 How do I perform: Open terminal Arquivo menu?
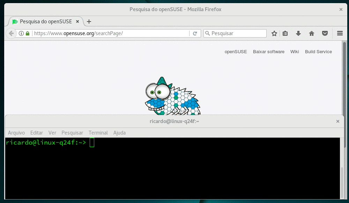pyautogui.click(x=16, y=133)
